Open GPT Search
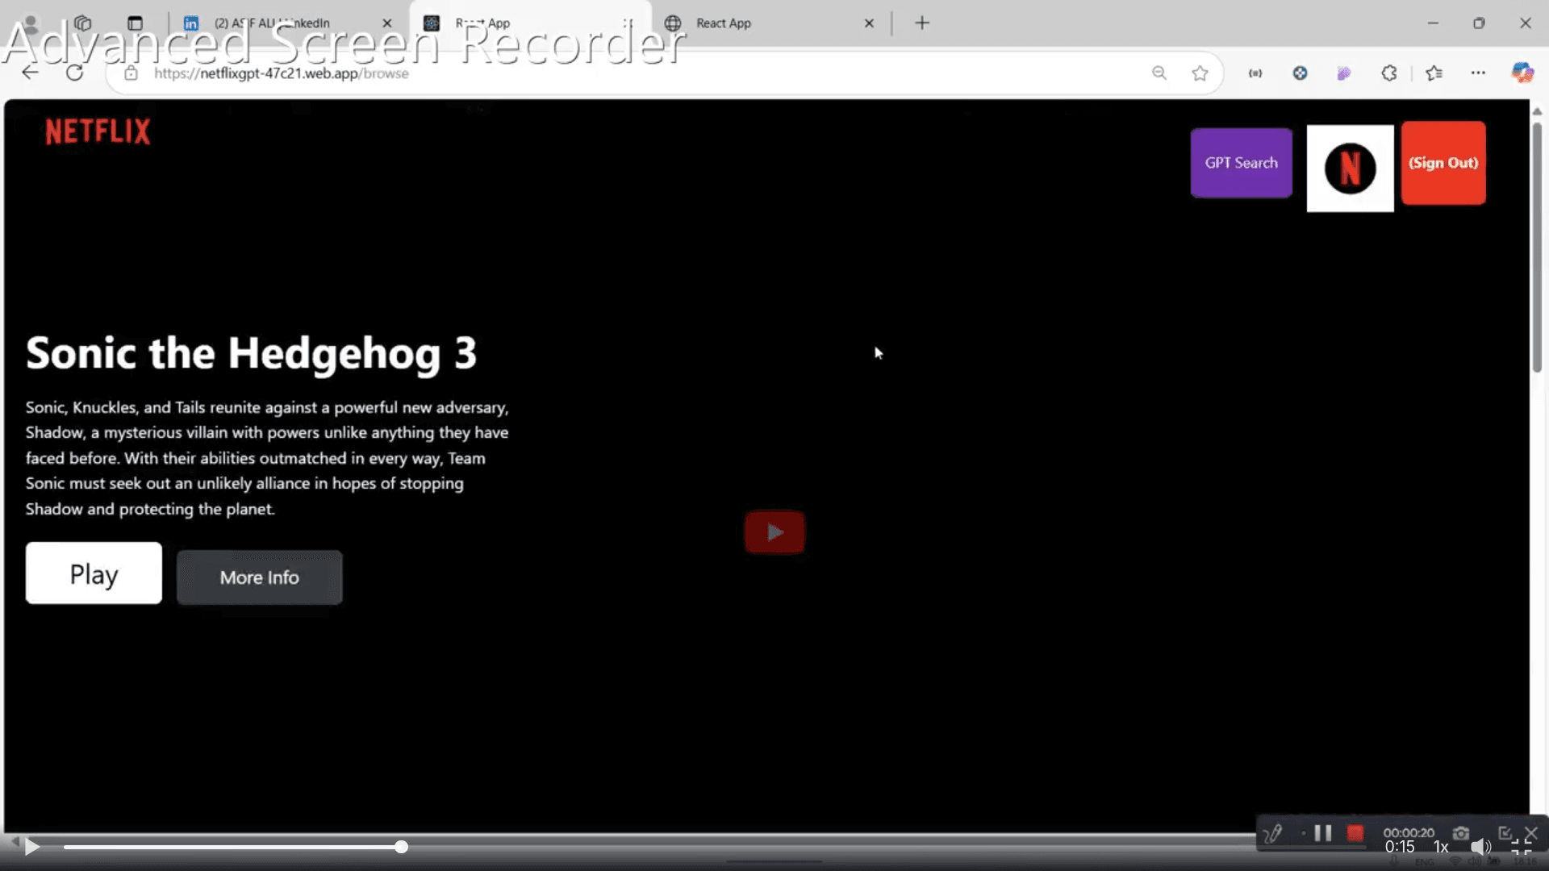Screen dimensions: 1549x871 coord(1241,163)
